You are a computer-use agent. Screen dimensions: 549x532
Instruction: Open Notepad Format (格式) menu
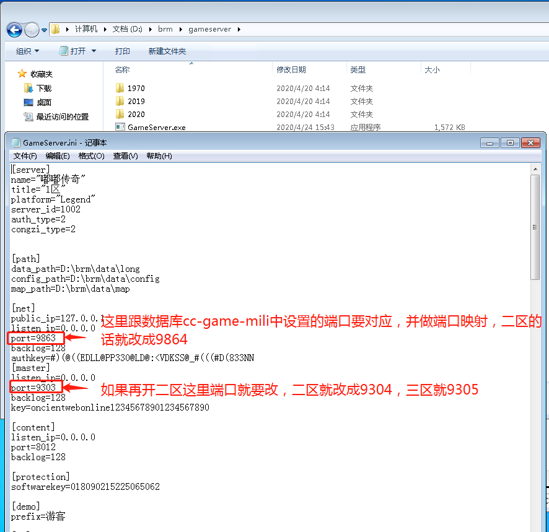point(91,156)
